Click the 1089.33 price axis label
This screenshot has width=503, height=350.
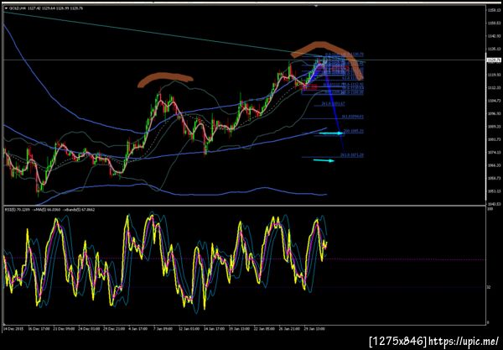(494, 127)
